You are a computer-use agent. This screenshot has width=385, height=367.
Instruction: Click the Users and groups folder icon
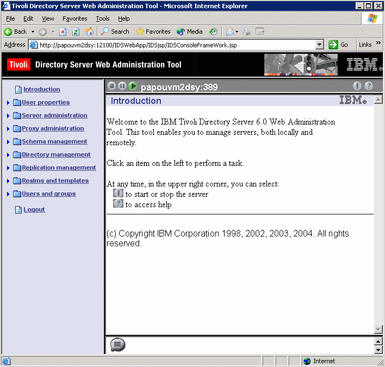pos(17,194)
